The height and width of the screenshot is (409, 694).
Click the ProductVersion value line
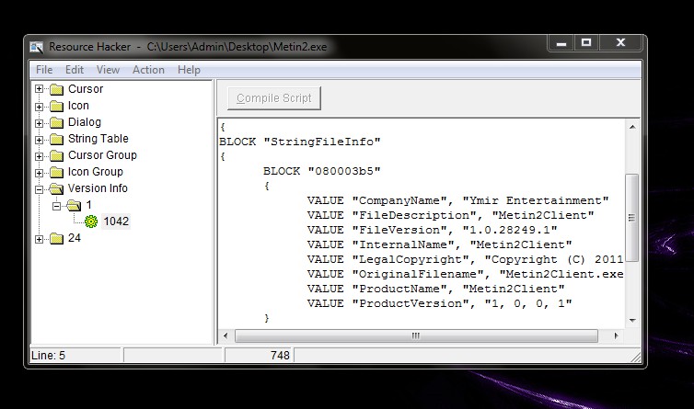tap(439, 303)
